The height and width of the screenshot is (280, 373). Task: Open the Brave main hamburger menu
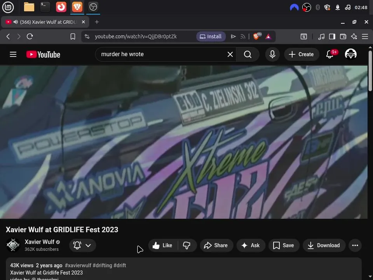click(365, 37)
